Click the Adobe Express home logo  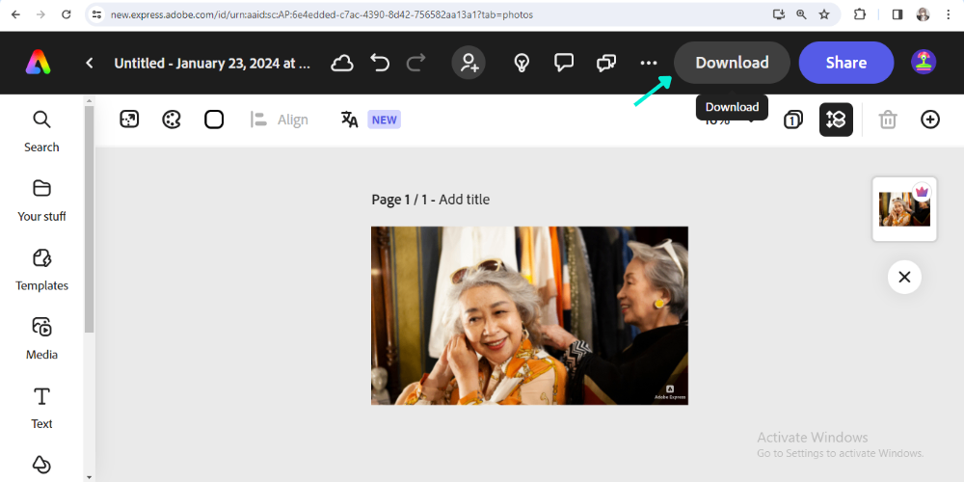[x=39, y=62]
